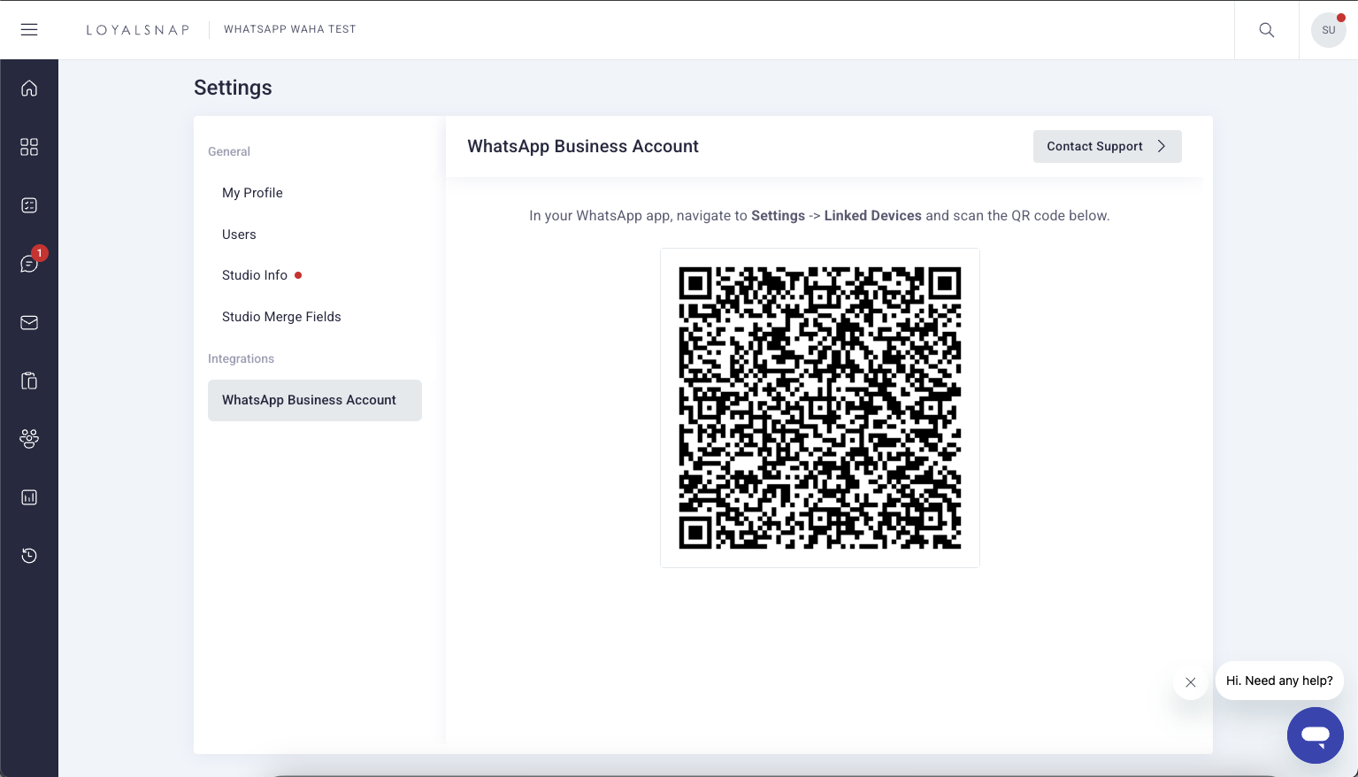The image size is (1358, 777).
Task: Open the hamburger menu
Action: pyautogui.click(x=29, y=30)
